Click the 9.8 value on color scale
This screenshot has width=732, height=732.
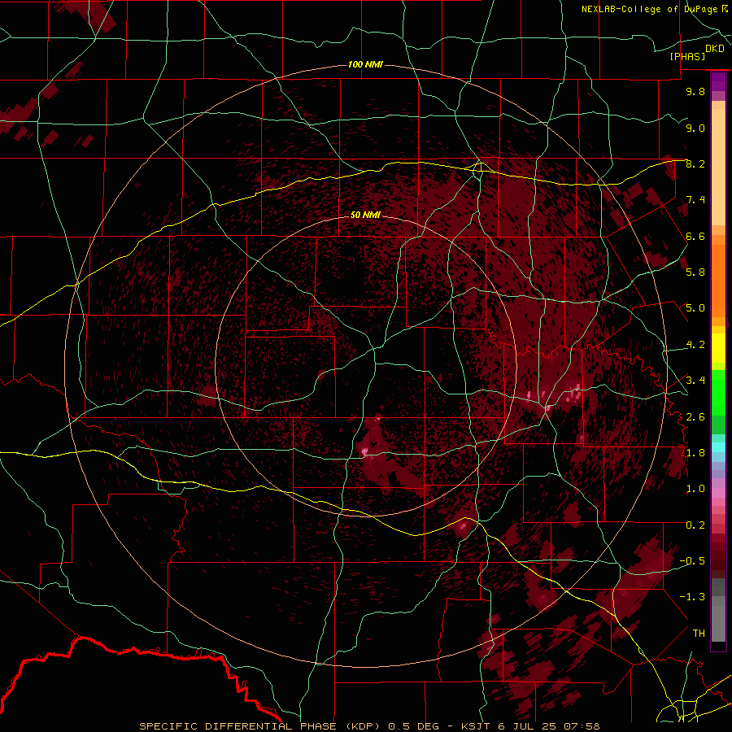695,91
